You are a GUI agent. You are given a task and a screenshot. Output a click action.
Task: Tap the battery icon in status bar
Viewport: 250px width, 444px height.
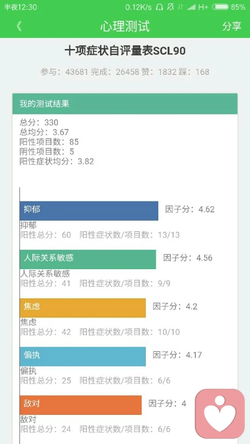220,7
